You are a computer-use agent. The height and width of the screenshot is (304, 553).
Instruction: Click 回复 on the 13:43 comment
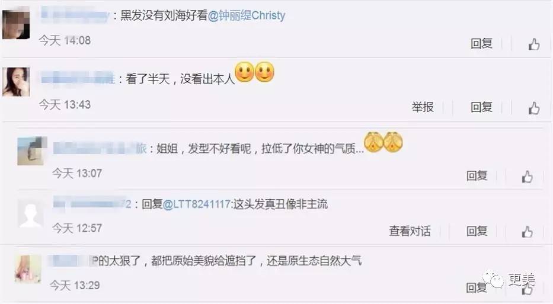point(481,107)
